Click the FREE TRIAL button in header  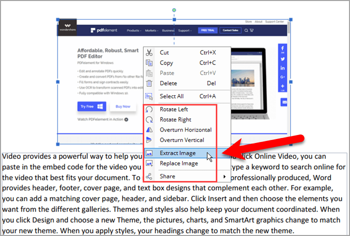click(208, 30)
